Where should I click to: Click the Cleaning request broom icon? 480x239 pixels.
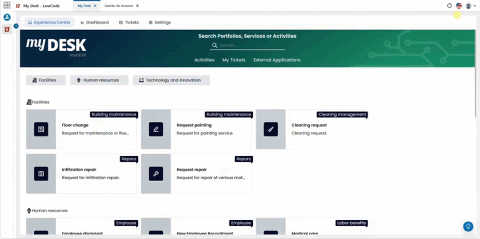tap(271, 129)
